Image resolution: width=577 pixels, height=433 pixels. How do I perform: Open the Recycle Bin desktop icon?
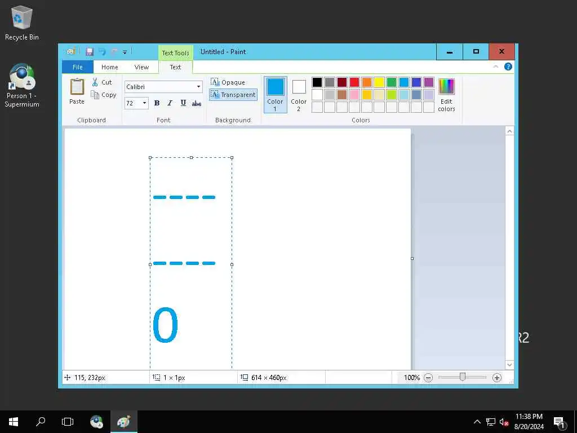pos(22,23)
